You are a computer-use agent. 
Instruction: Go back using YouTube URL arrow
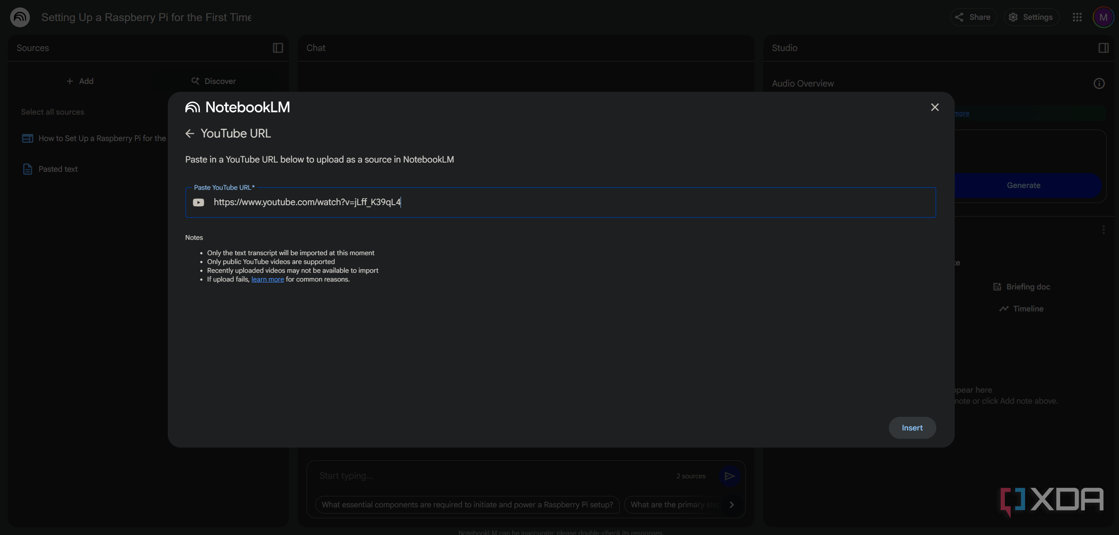(190, 134)
